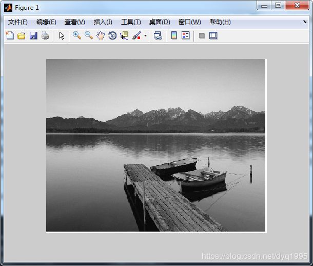Dock the figure using the corner arrow

[304, 22]
